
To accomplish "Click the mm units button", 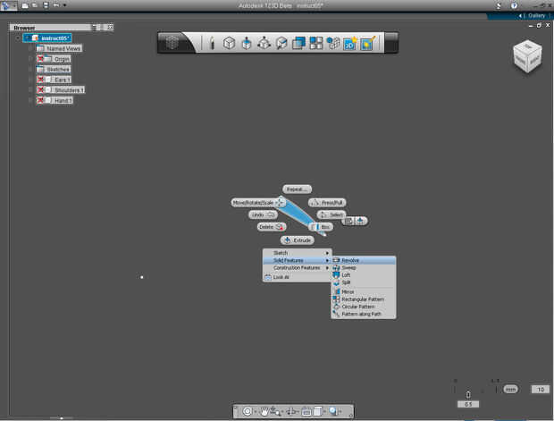I will tap(510, 389).
